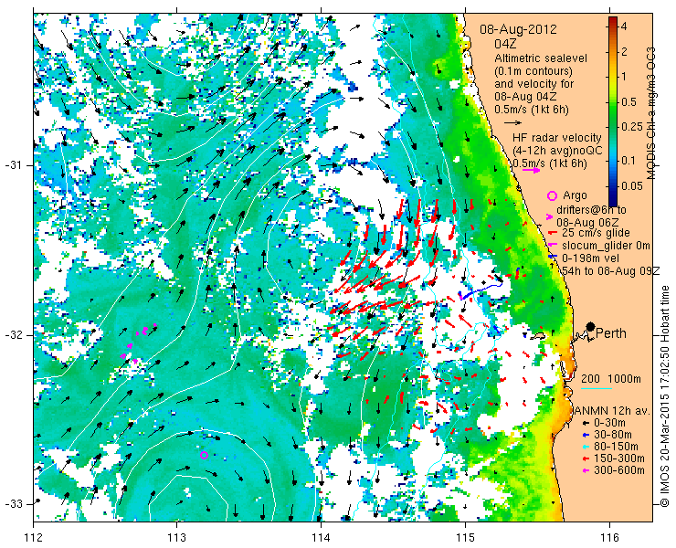Screen dimensions: 676x548
Task: Click the 'ANMN 12h av.' legend heading
Action: click(613, 410)
